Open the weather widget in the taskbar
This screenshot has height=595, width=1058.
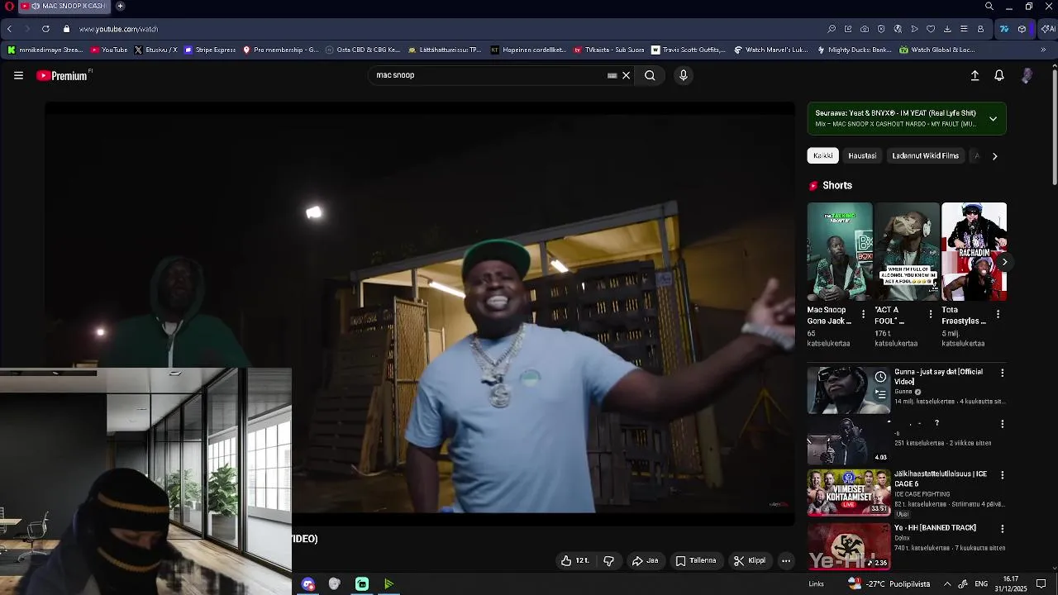coord(889,583)
